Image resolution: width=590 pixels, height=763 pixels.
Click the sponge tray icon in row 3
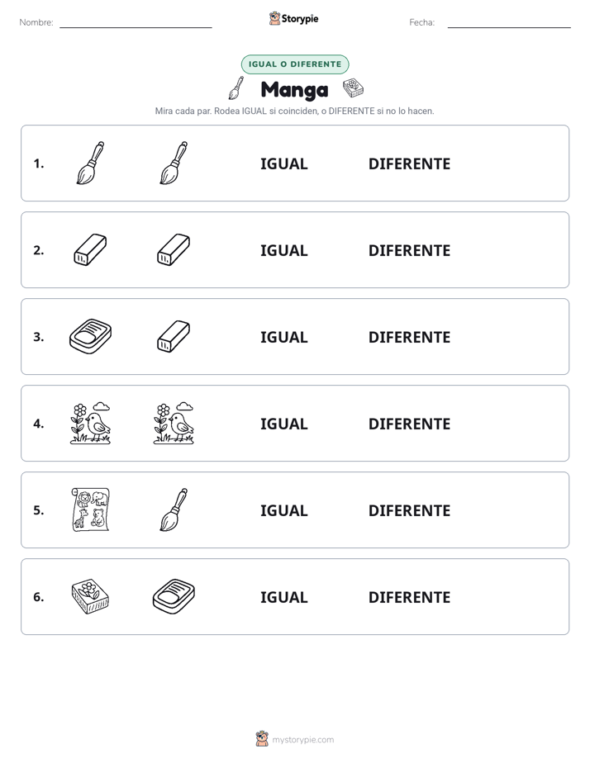91,336
